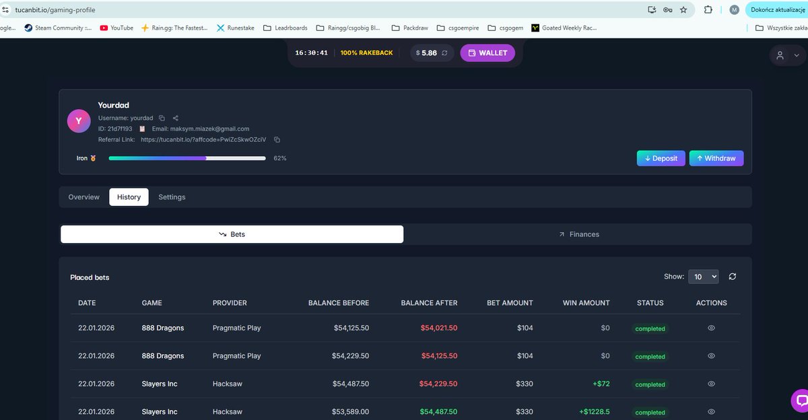Open the browser extensions puzzle icon

(x=708, y=9)
